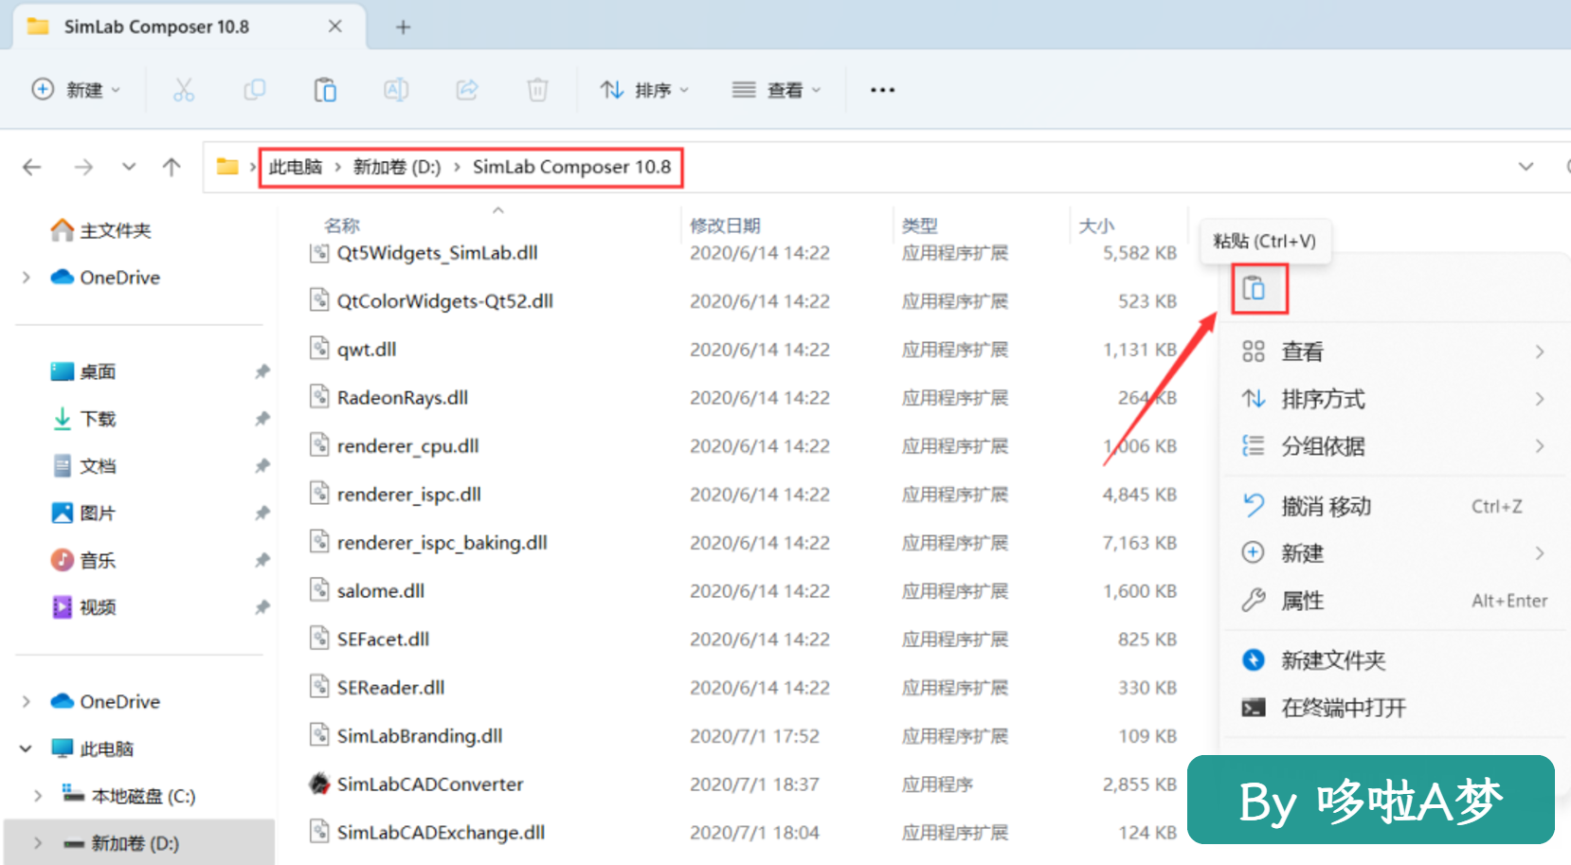Click the Delete trash icon in toolbar
The width and height of the screenshot is (1571, 865).
coord(537,90)
